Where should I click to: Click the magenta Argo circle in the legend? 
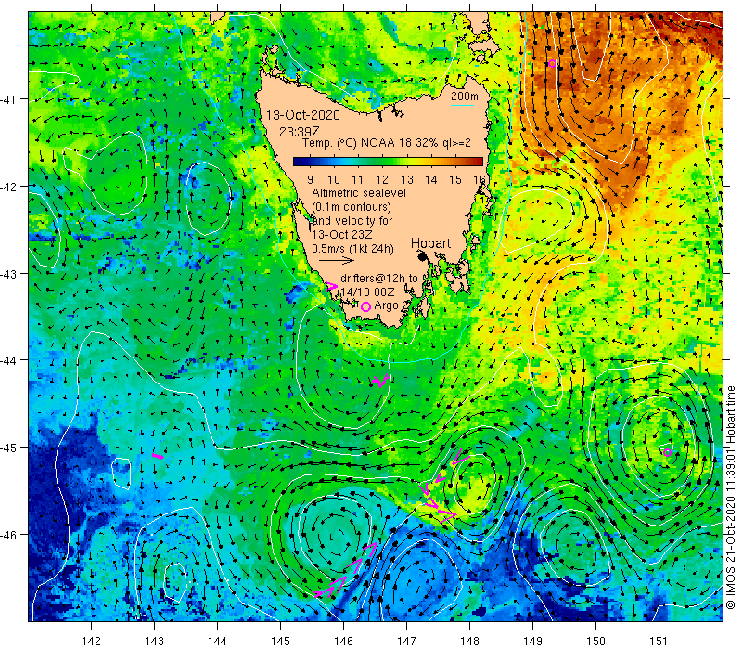(x=365, y=307)
